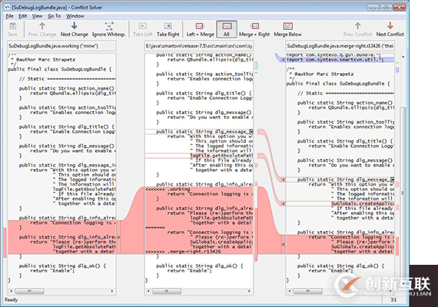
Task: Click the '<<<<<<< .working' conflict marker line
Action: 168,189
